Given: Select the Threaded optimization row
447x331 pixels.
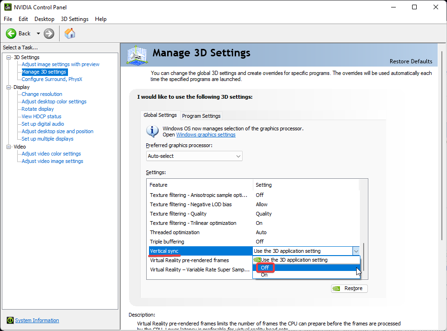Looking at the screenshot, I should 254,232.
